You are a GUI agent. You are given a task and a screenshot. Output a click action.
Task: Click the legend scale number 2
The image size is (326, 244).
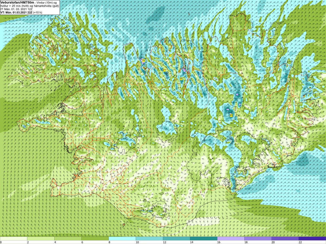pos(28,242)
